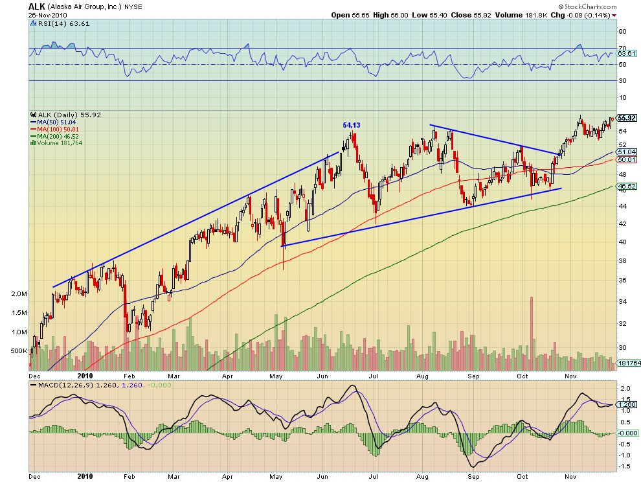Click the '(Alaska Air Group, Inc.) NYSE' title text
The height and width of the screenshot is (482, 641).
95,7
